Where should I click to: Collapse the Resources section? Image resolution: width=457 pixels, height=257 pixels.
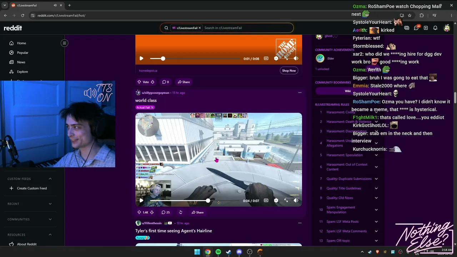click(x=50, y=235)
